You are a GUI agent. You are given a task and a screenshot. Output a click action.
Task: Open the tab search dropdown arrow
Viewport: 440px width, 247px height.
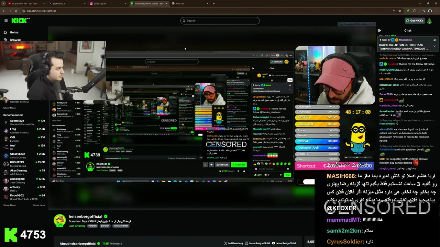(x=3, y=3)
